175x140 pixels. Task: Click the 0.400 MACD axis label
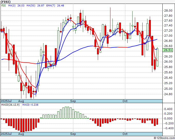click(168, 109)
